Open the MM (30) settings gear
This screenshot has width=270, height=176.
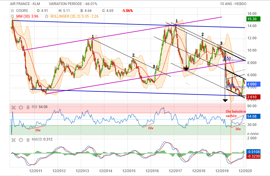point(13,16)
